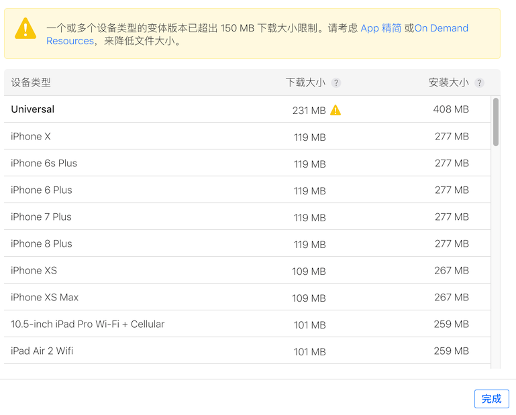This screenshot has height=415, width=516.
Task: Select the iPhone 6s Plus row
Action: click(x=247, y=163)
